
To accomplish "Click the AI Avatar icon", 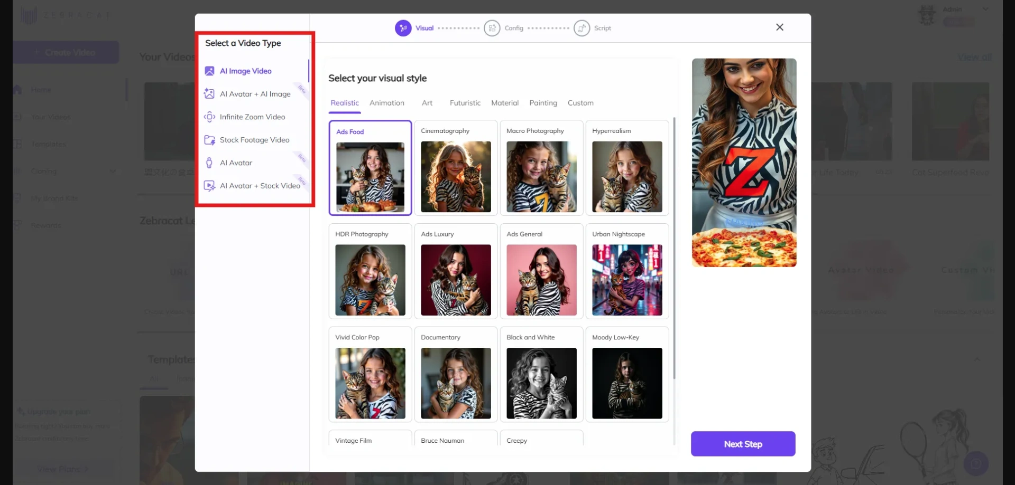I will click(209, 163).
